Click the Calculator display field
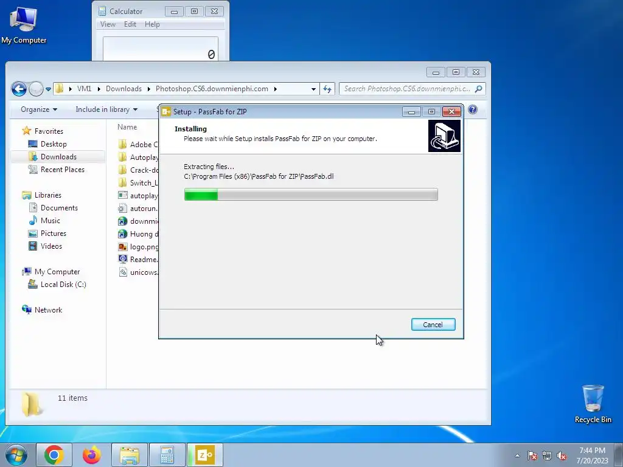The width and height of the screenshot is (623, 467). click(x=161, y=49)
